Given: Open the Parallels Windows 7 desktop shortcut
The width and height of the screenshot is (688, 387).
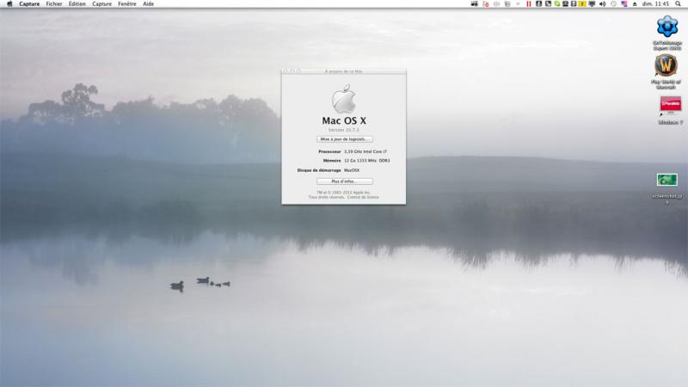Looking at the screenshot, I should pyautogui.click(x=671, y=105).
